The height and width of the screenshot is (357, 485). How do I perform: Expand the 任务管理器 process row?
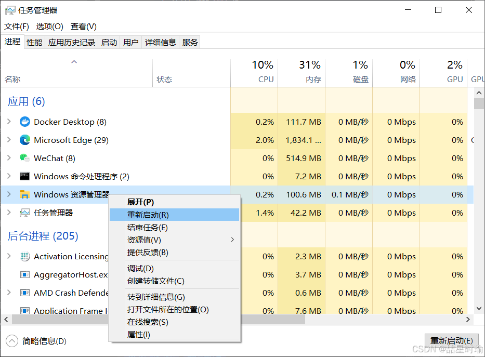[9, 213]
